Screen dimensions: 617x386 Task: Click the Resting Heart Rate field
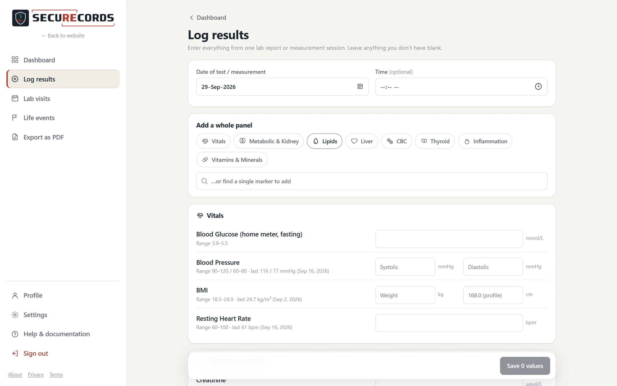[x=449, y=323]
